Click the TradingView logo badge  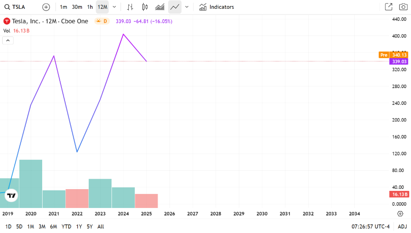pyautogui.click(x=11, y=196)
